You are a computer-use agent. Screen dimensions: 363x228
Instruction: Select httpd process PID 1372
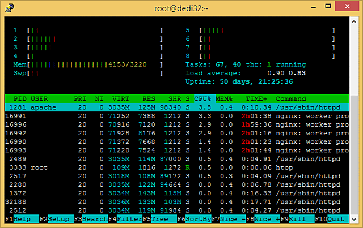click(177, 193)
